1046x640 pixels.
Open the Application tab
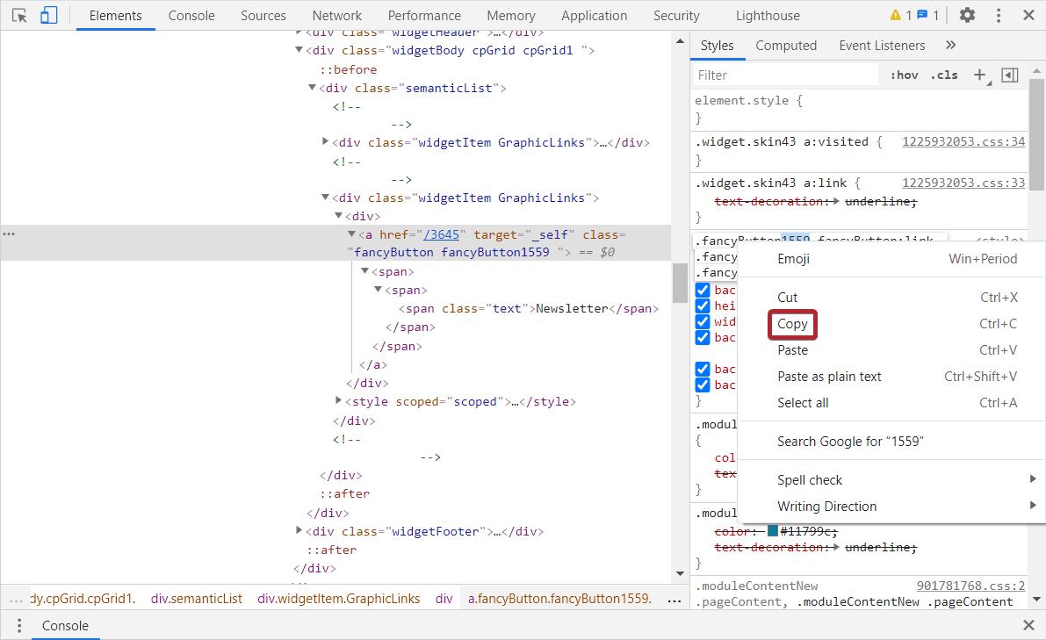click(x=595, y=15)
